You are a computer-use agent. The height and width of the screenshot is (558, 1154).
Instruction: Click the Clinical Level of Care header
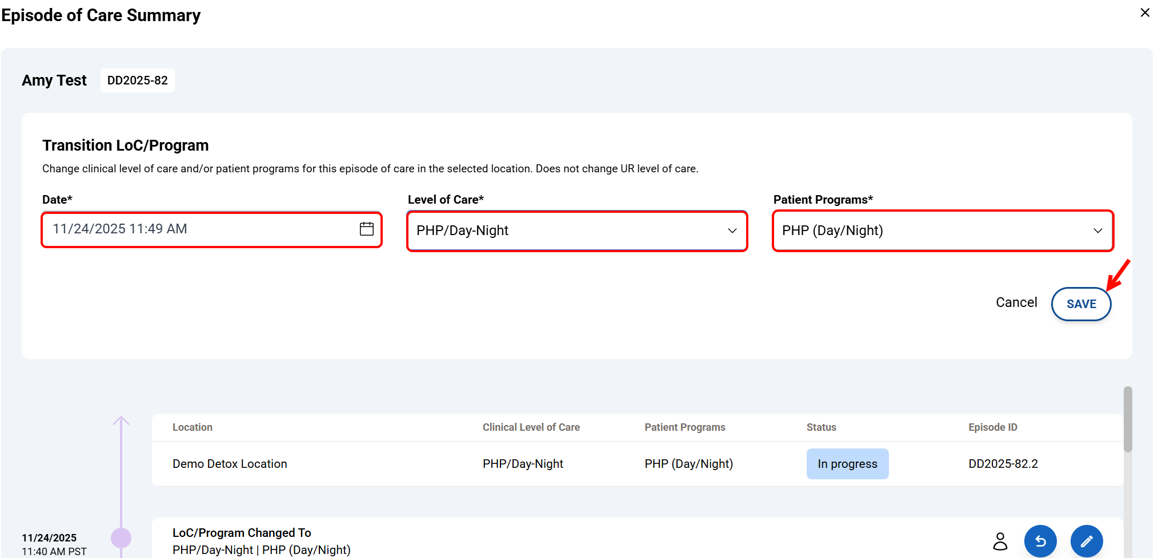click(531, 427)
